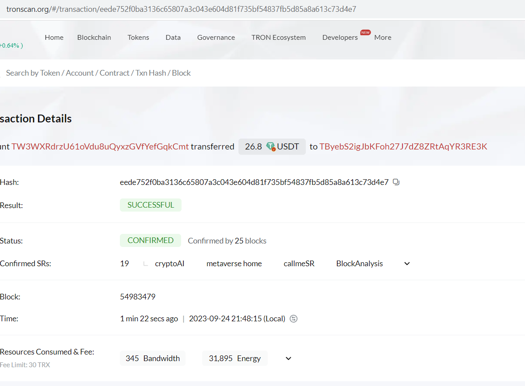This screenshot has height=386, width=525.
Task: Click the sender address TW3WXRdrz… link
Action: [x=100, y=146]
